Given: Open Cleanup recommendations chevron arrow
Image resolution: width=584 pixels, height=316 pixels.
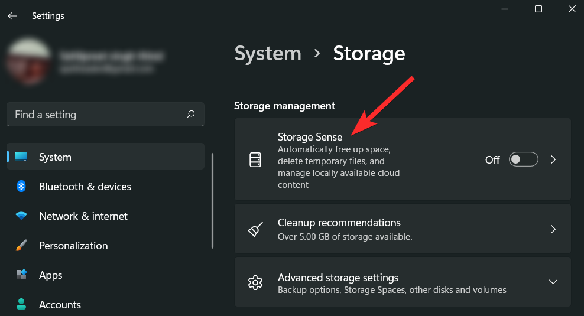Looking at the screenshot, I should (x=553, y=229).
